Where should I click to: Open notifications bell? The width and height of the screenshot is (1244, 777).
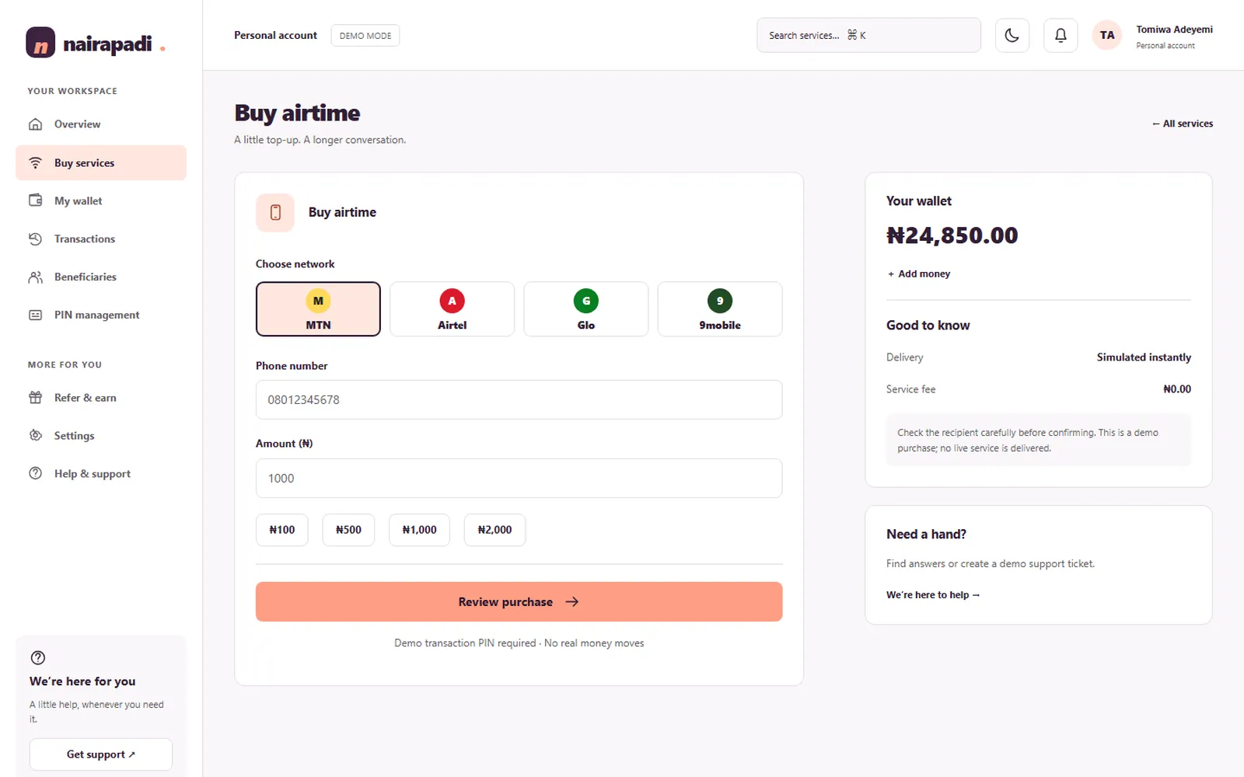(x=1061, y=35)
